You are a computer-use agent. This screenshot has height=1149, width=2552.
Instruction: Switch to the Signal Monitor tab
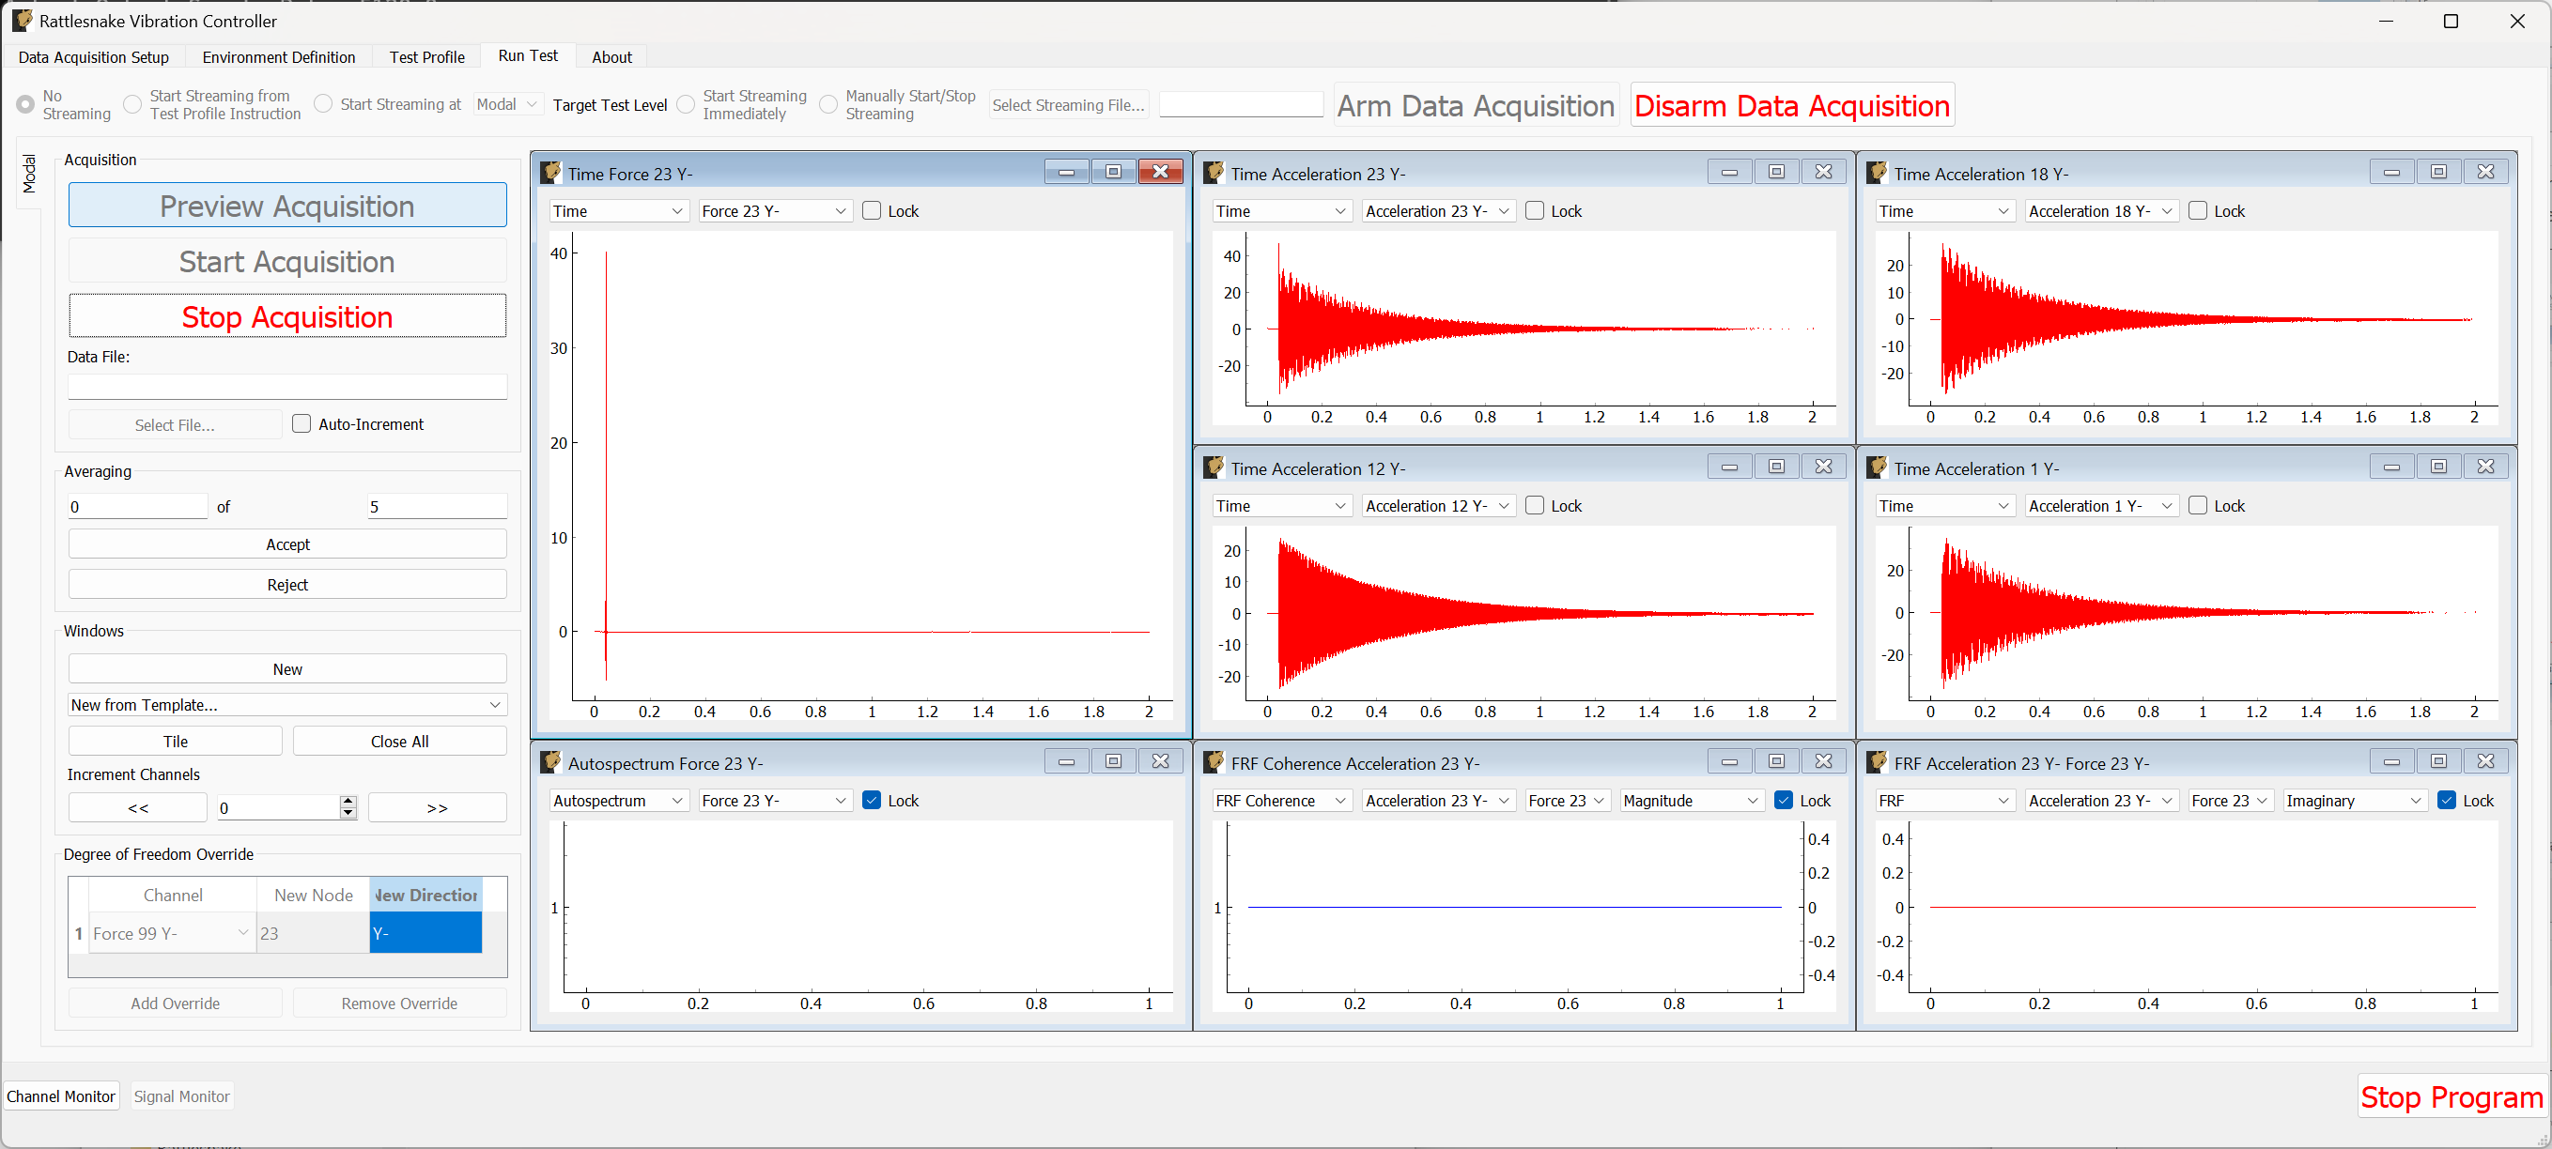coord(181,1095)
